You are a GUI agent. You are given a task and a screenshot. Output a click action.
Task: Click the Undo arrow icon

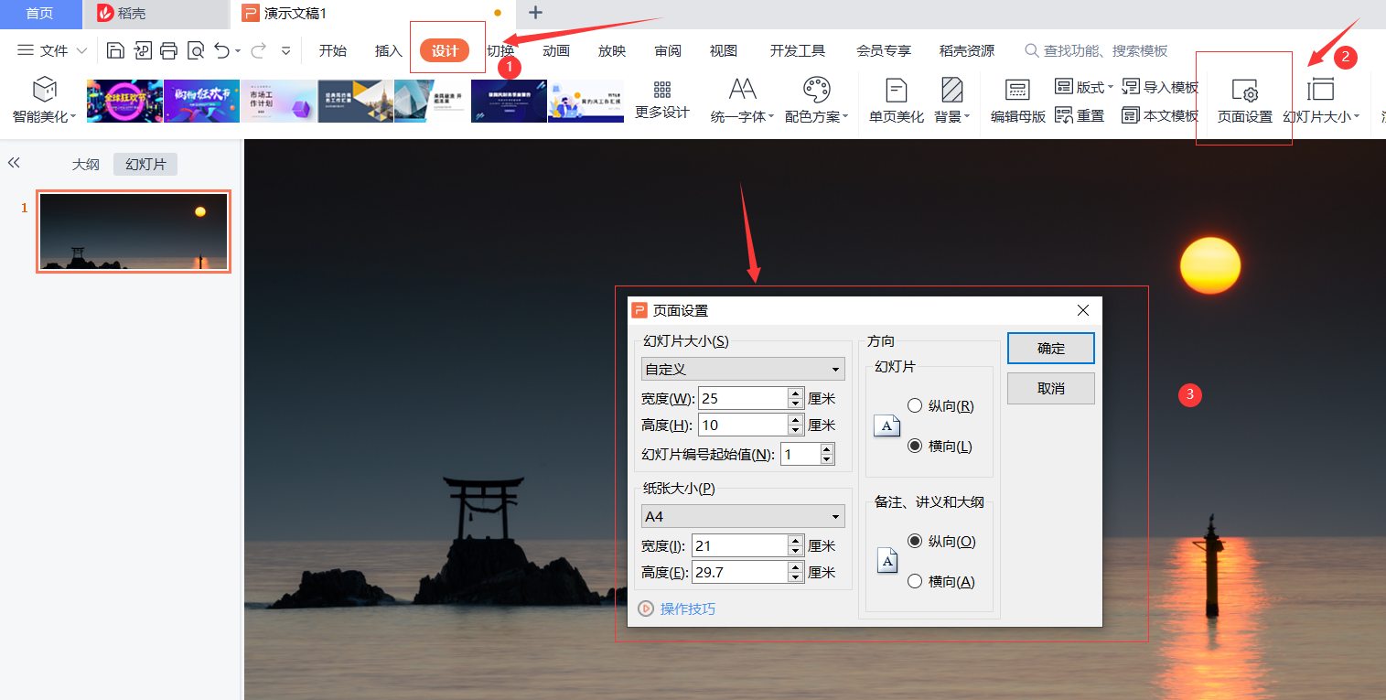tap(221, 50)
